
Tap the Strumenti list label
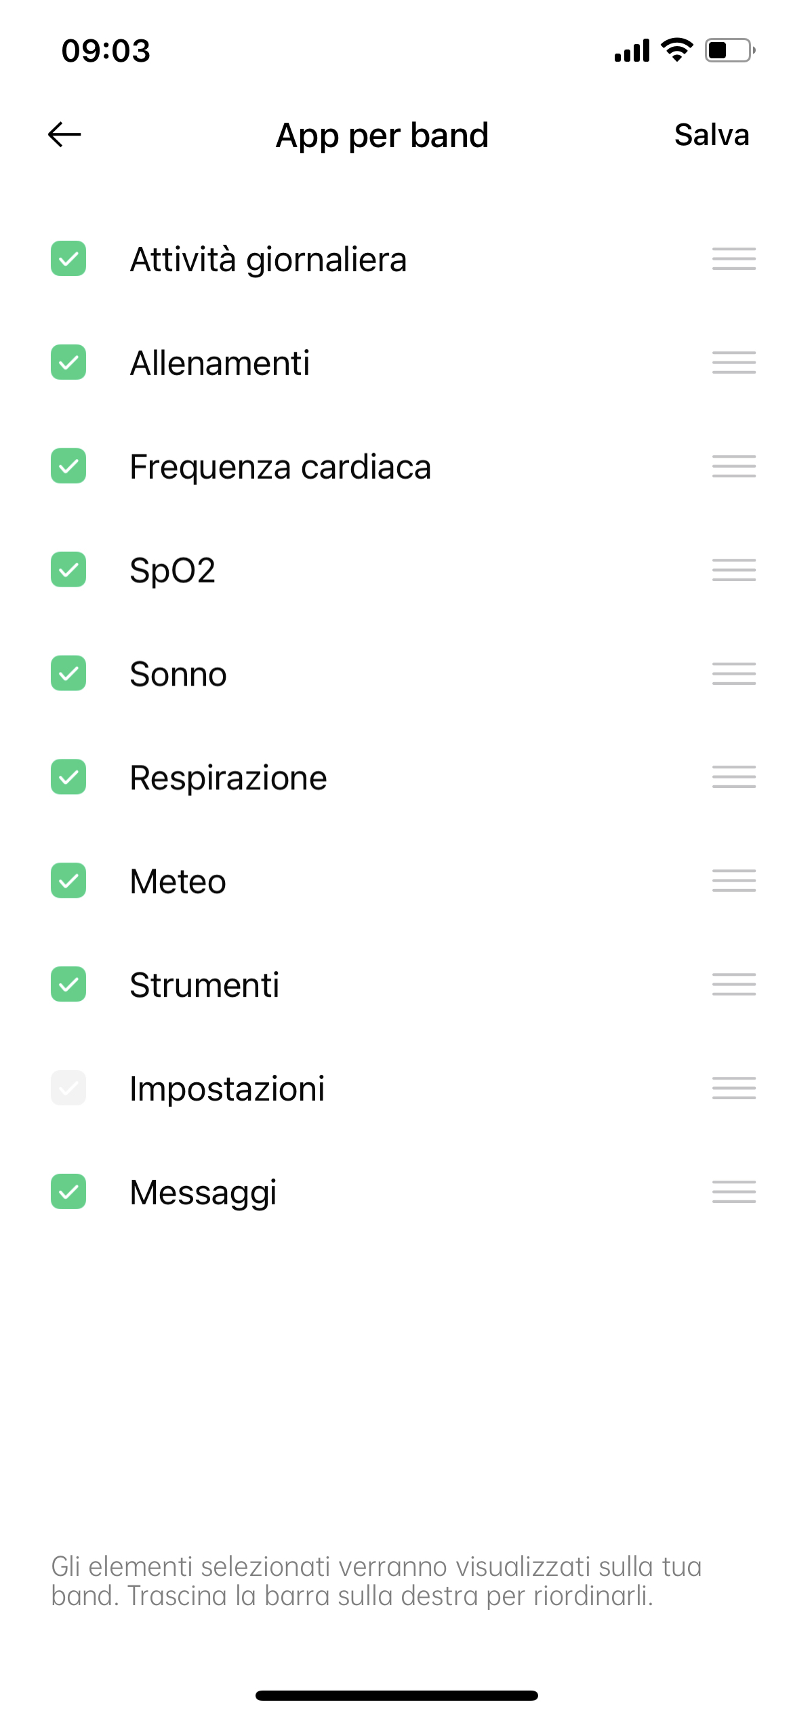(204, 985)
